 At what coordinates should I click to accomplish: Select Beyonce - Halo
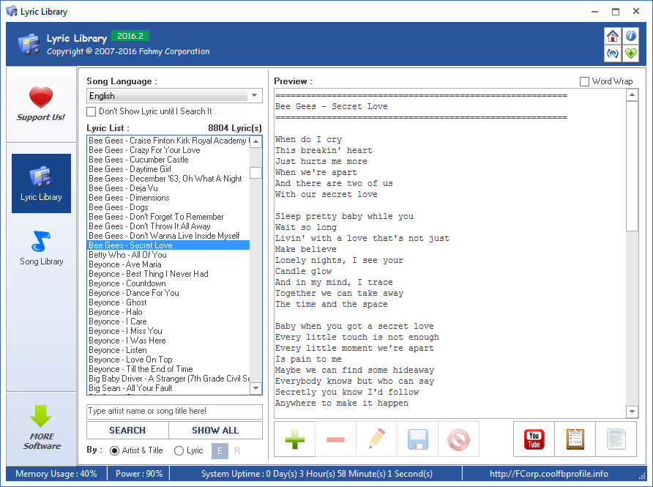tap(168, 312)
